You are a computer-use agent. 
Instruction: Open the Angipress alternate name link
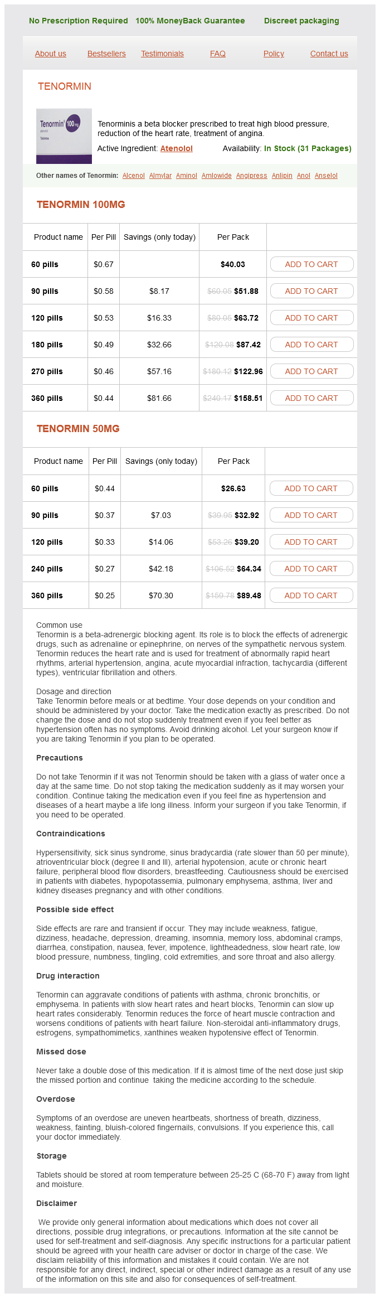click(x=252, y=176)
